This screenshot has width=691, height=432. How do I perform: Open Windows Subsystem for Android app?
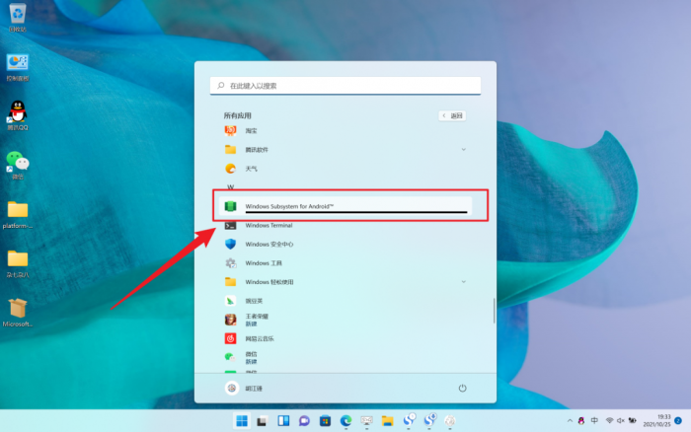coord(290,206)
